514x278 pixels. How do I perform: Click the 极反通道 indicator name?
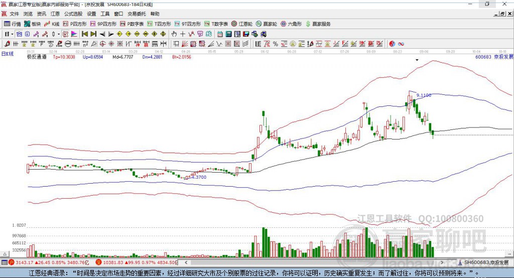(x=37, y=57)
